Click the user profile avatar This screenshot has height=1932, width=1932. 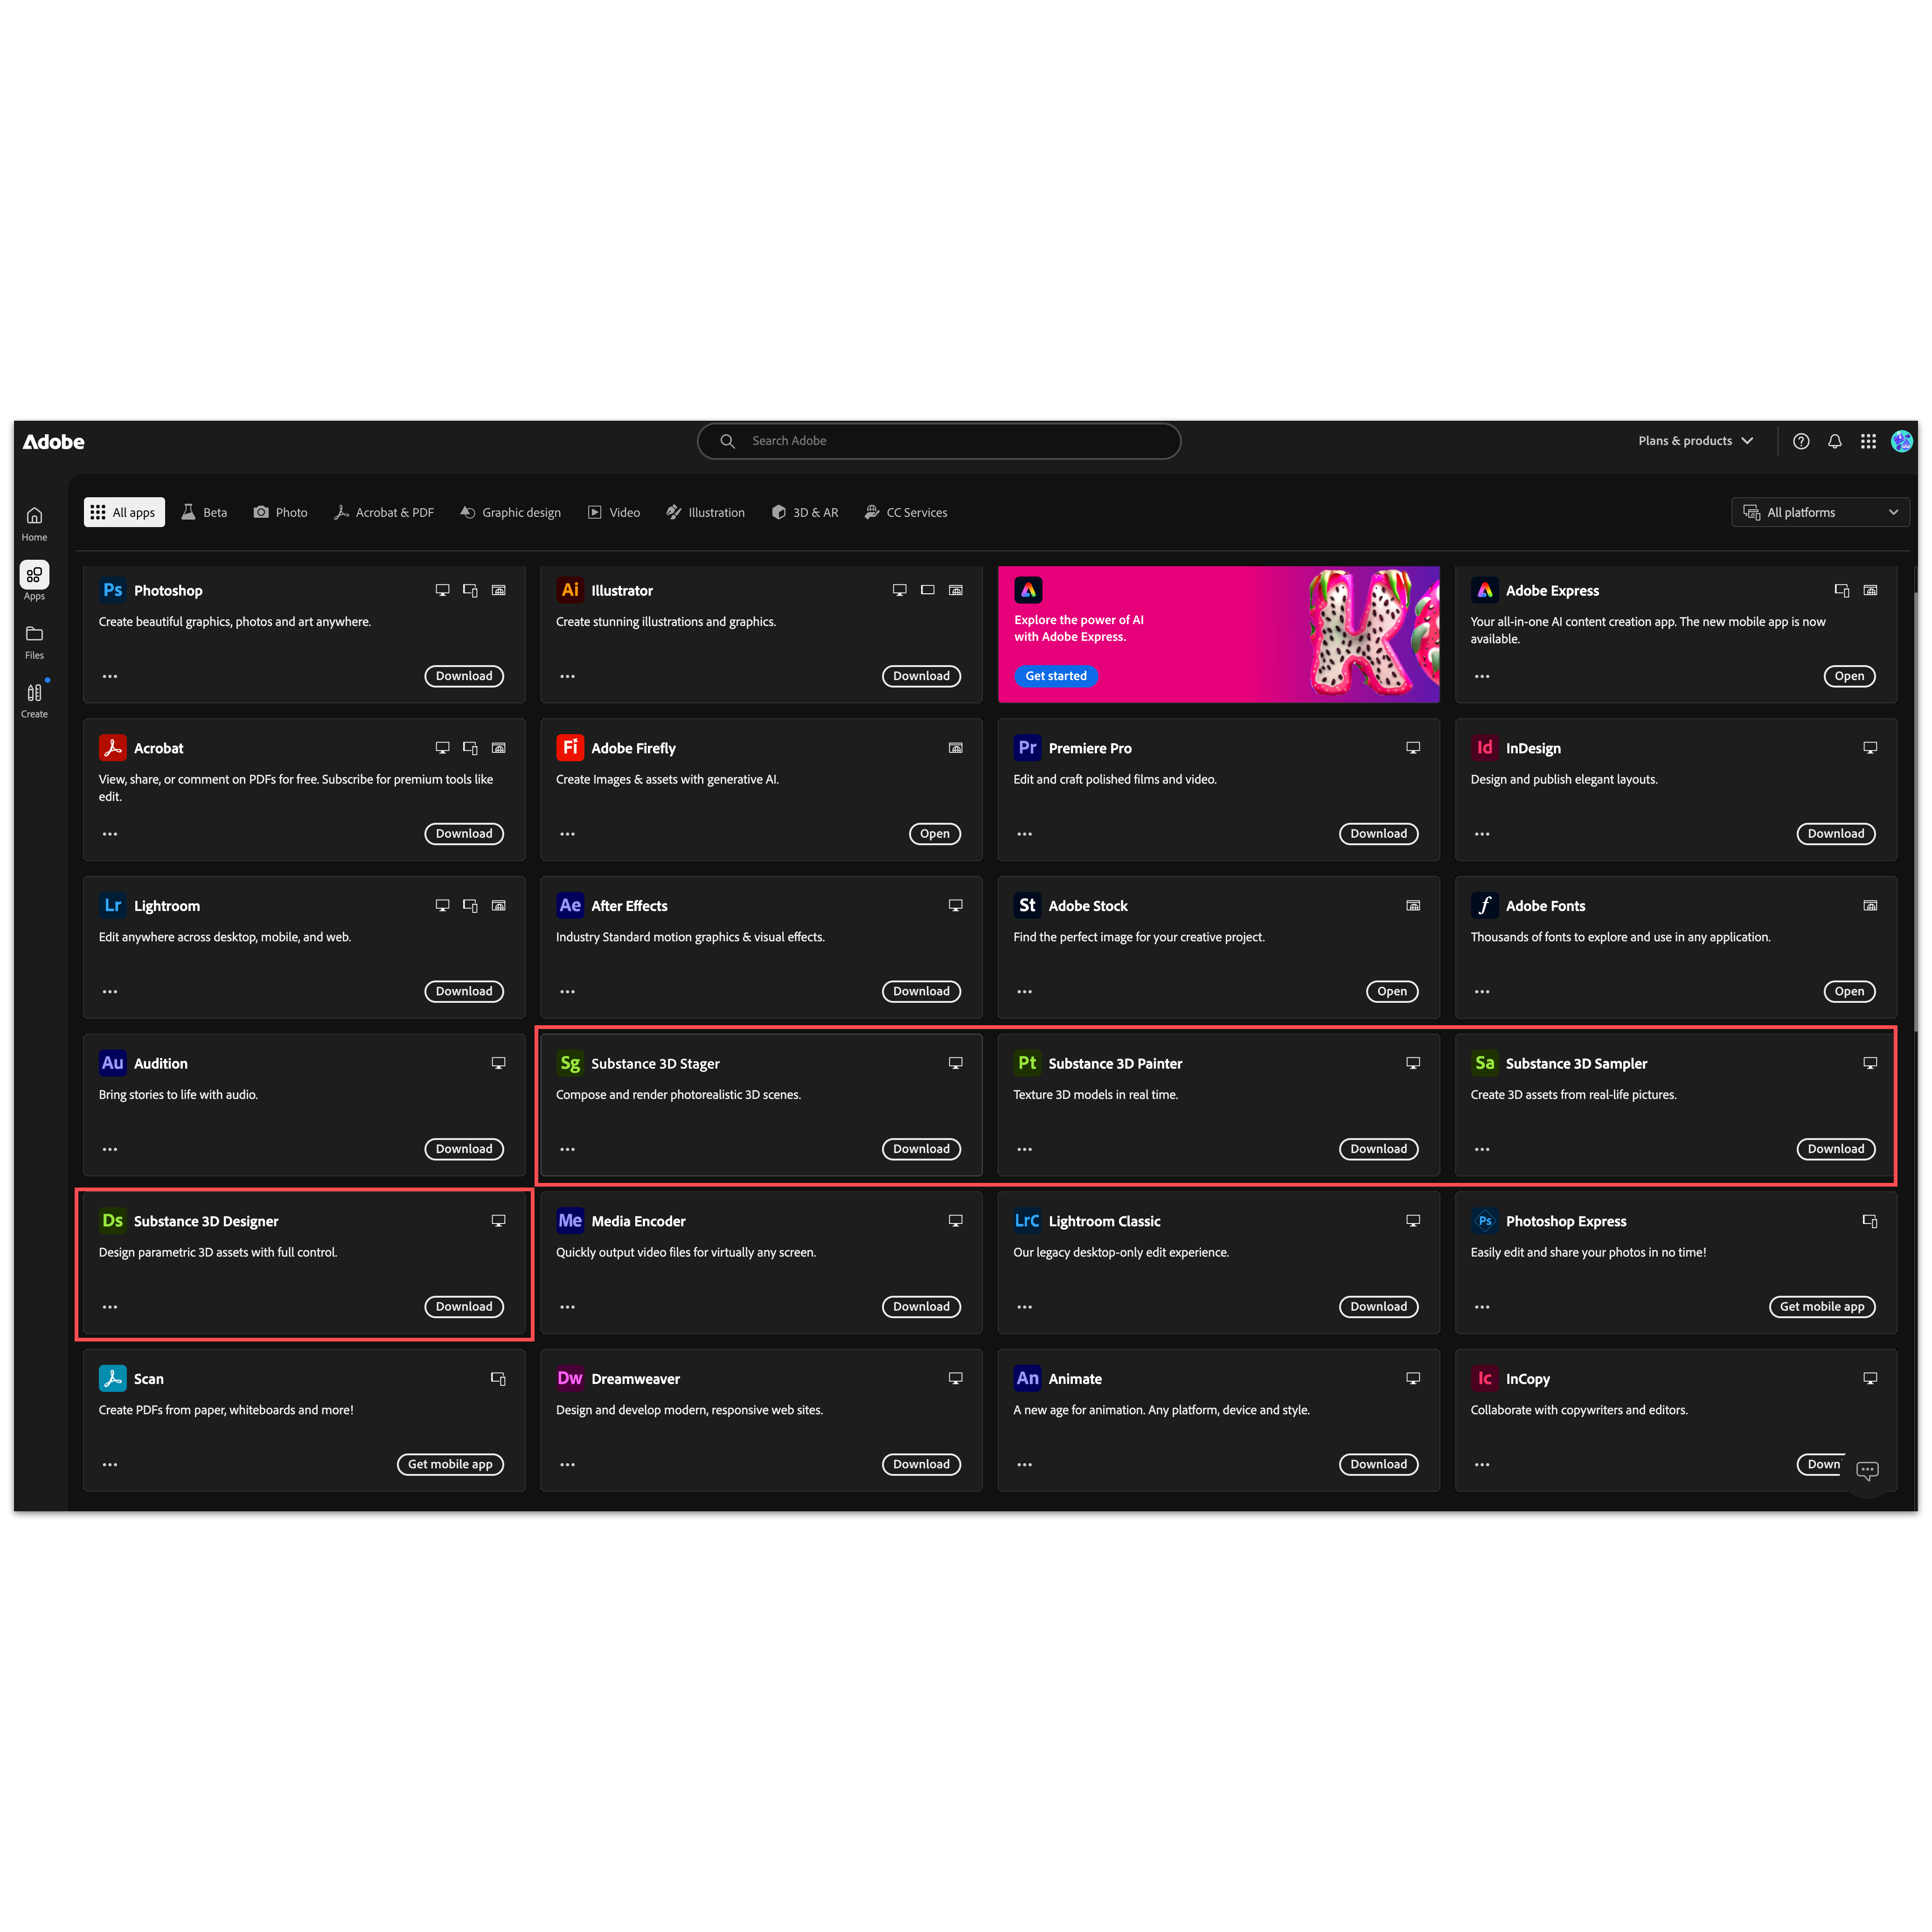click(1901, 441)
